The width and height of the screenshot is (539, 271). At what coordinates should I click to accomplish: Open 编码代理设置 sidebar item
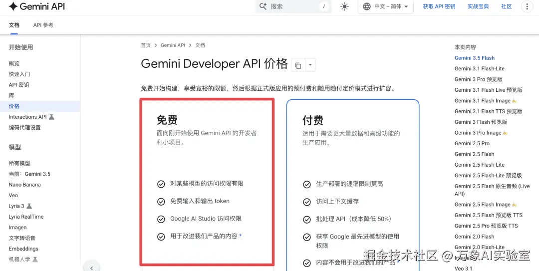pyautogui.click(x=25, y=128)
